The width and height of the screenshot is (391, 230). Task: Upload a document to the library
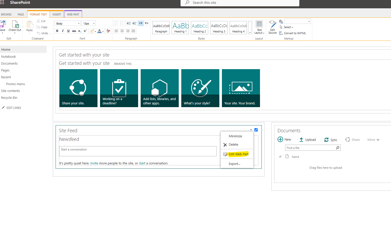[307, 140]
